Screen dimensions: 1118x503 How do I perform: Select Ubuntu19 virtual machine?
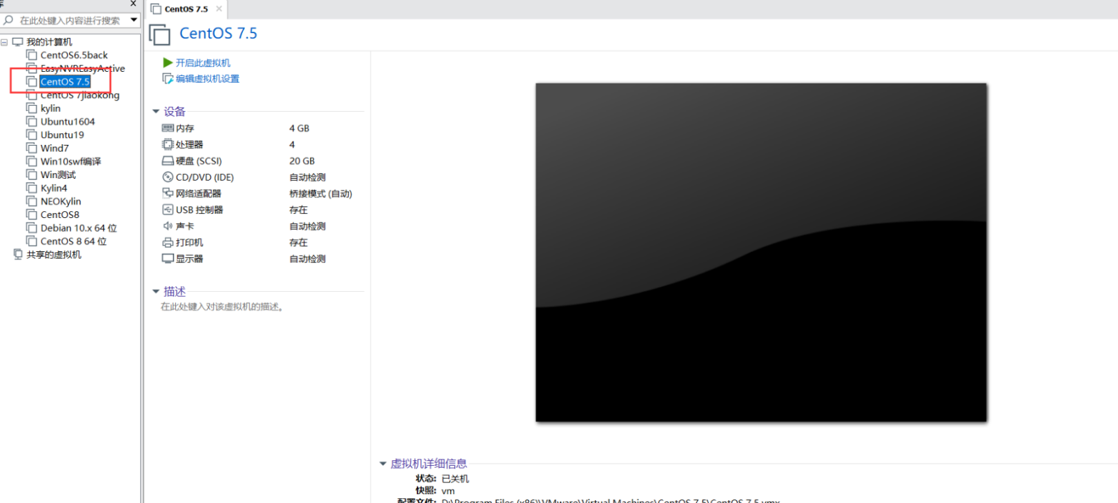coord(62,135)
